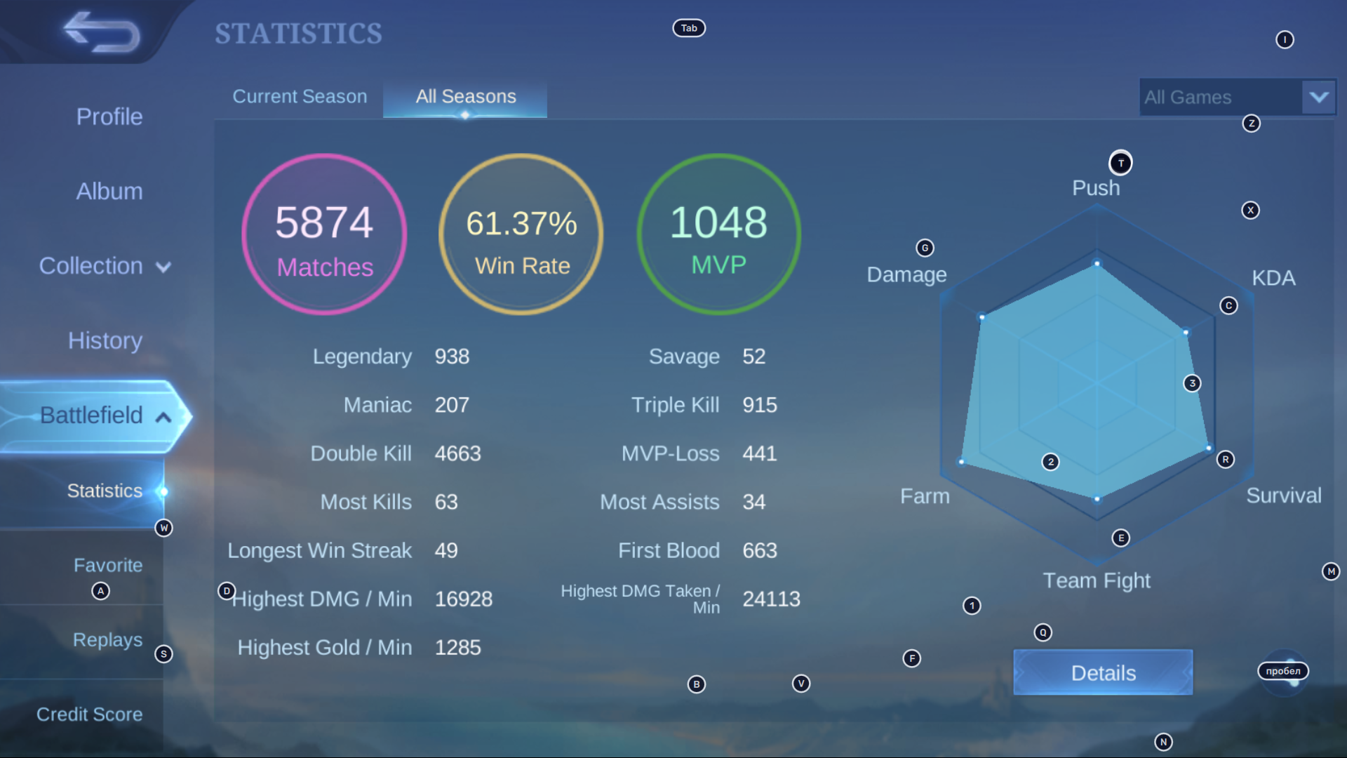1347x758 pixels.
Task: Select the All Seasons tab
Action: click(465, 96)
